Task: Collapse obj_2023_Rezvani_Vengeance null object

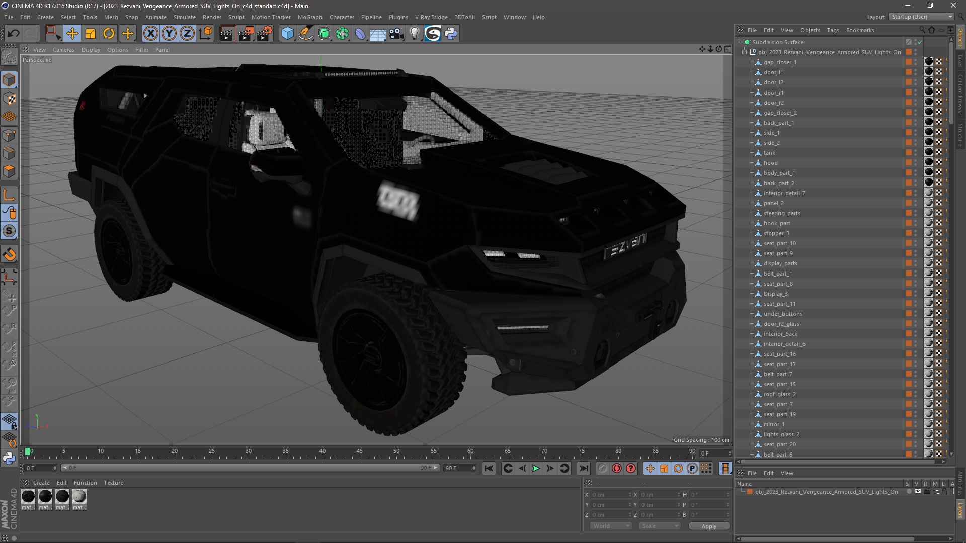Action: pos(745,52)
